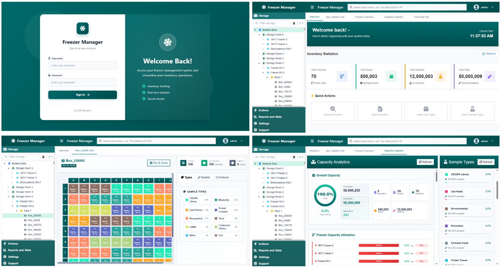Open Support in the Capacity Analytics panel sidebar
Screen dimensions: 501x268
point(279,264)
